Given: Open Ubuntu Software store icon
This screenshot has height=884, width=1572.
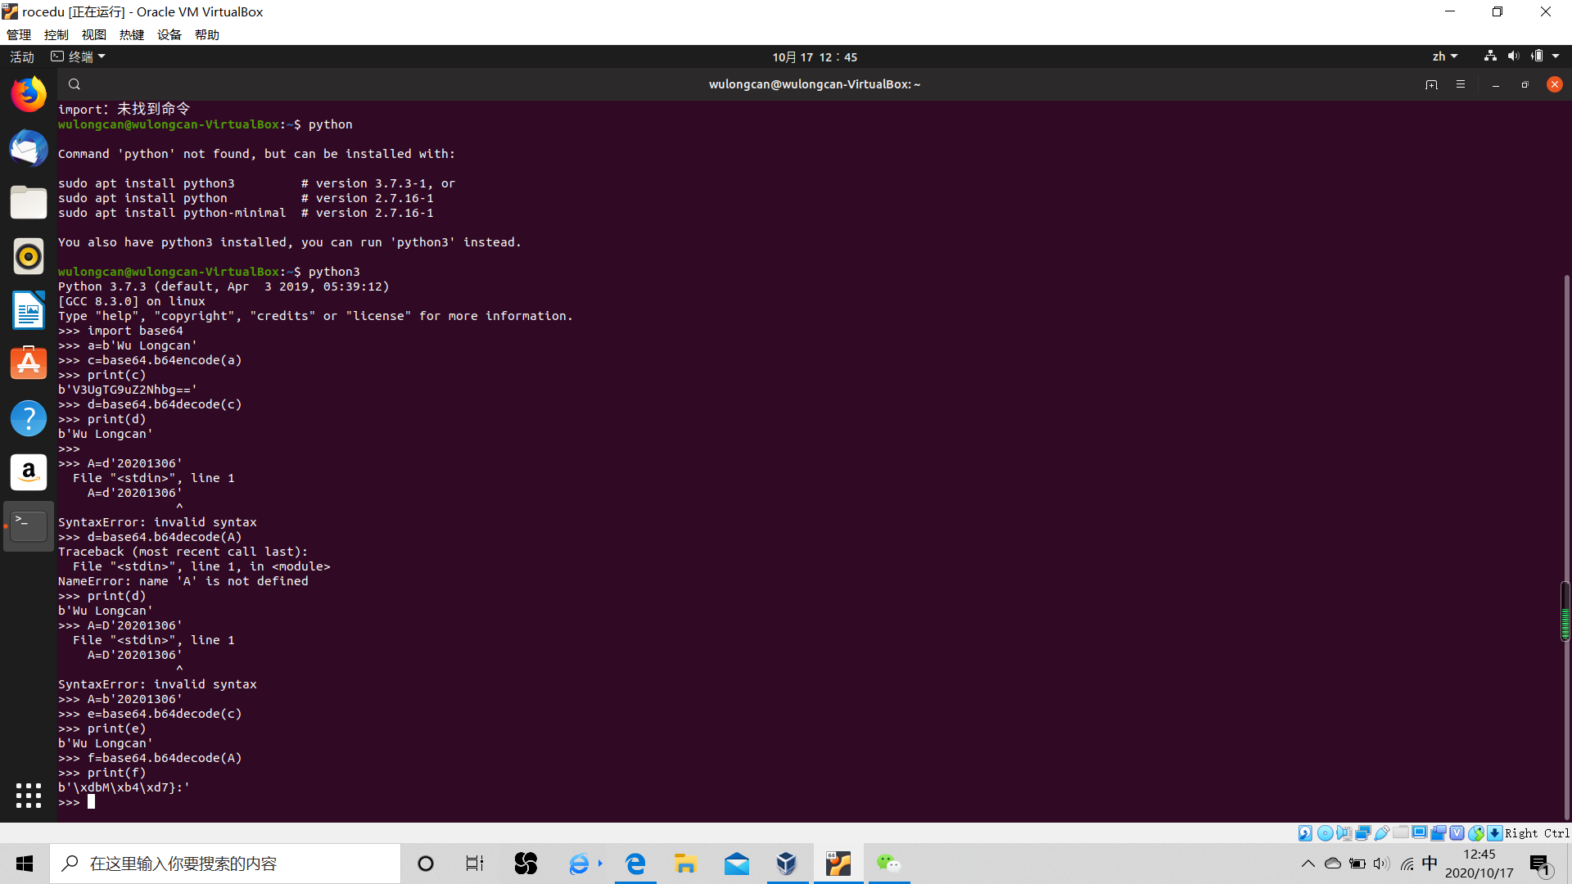Looking at the screenshot, I should 29,363.
